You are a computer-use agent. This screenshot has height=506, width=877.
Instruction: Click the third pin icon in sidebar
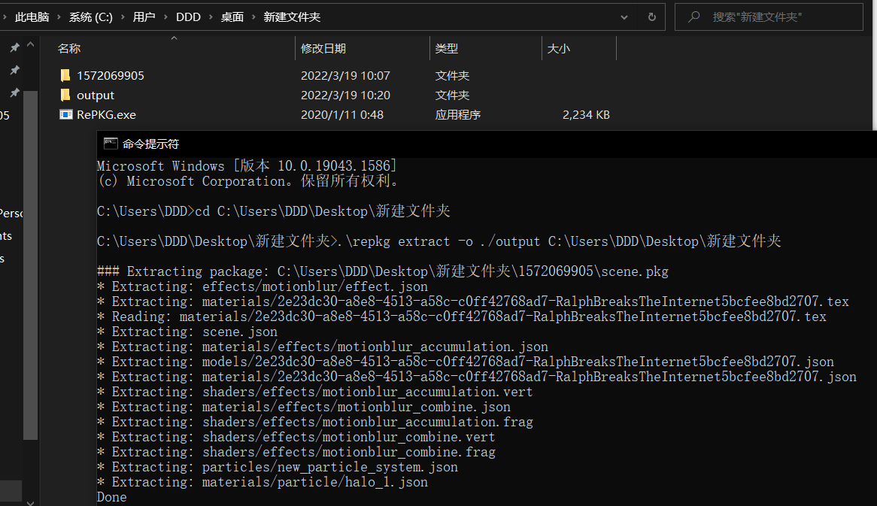click(x=14, y=92)
